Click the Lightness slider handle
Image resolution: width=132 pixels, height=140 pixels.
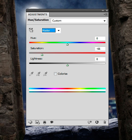click(x=67, y=65)
